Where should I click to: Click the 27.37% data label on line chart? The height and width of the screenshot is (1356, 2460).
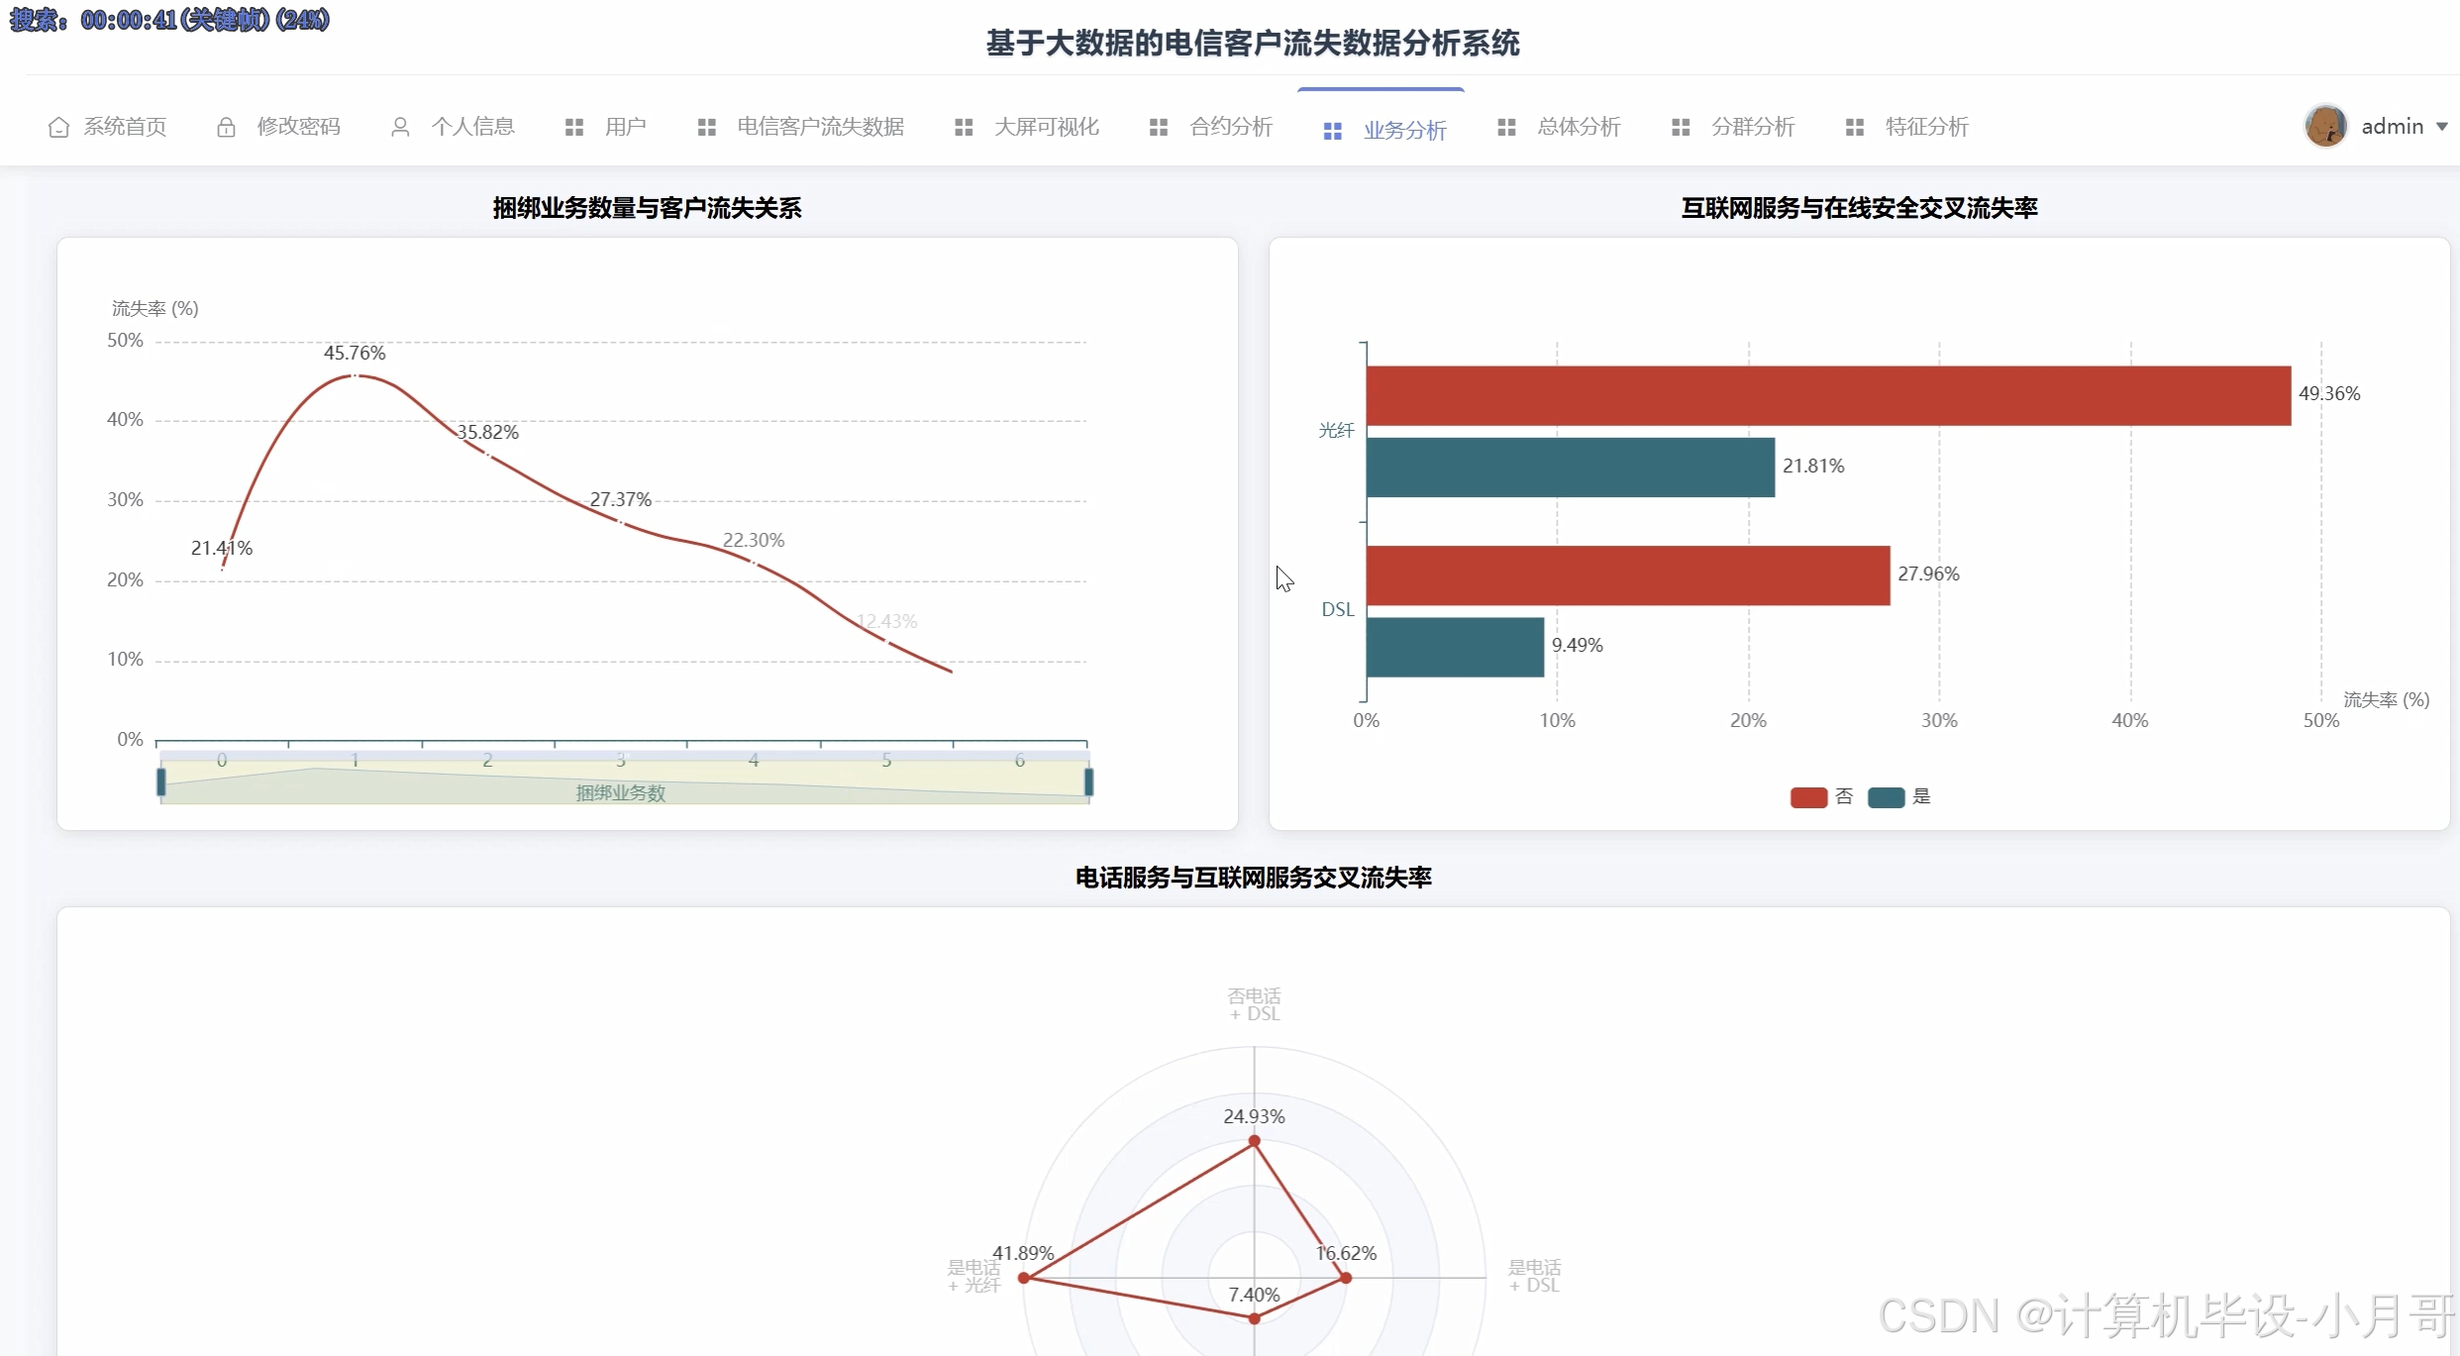point(621,500)
